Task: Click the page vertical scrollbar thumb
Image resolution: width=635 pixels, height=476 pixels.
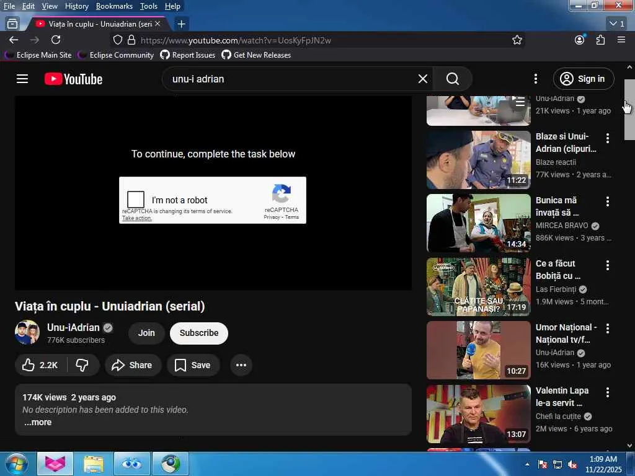Action: tap(629, 109)
